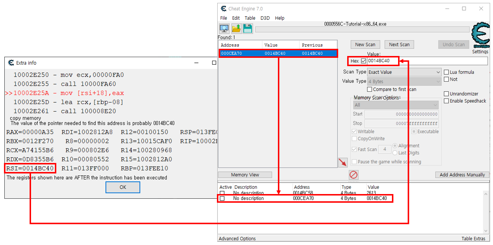Screen dimensions: 493x245
Task: Activate the 000CEA70 address list entry checkbox
Action: 222,198
